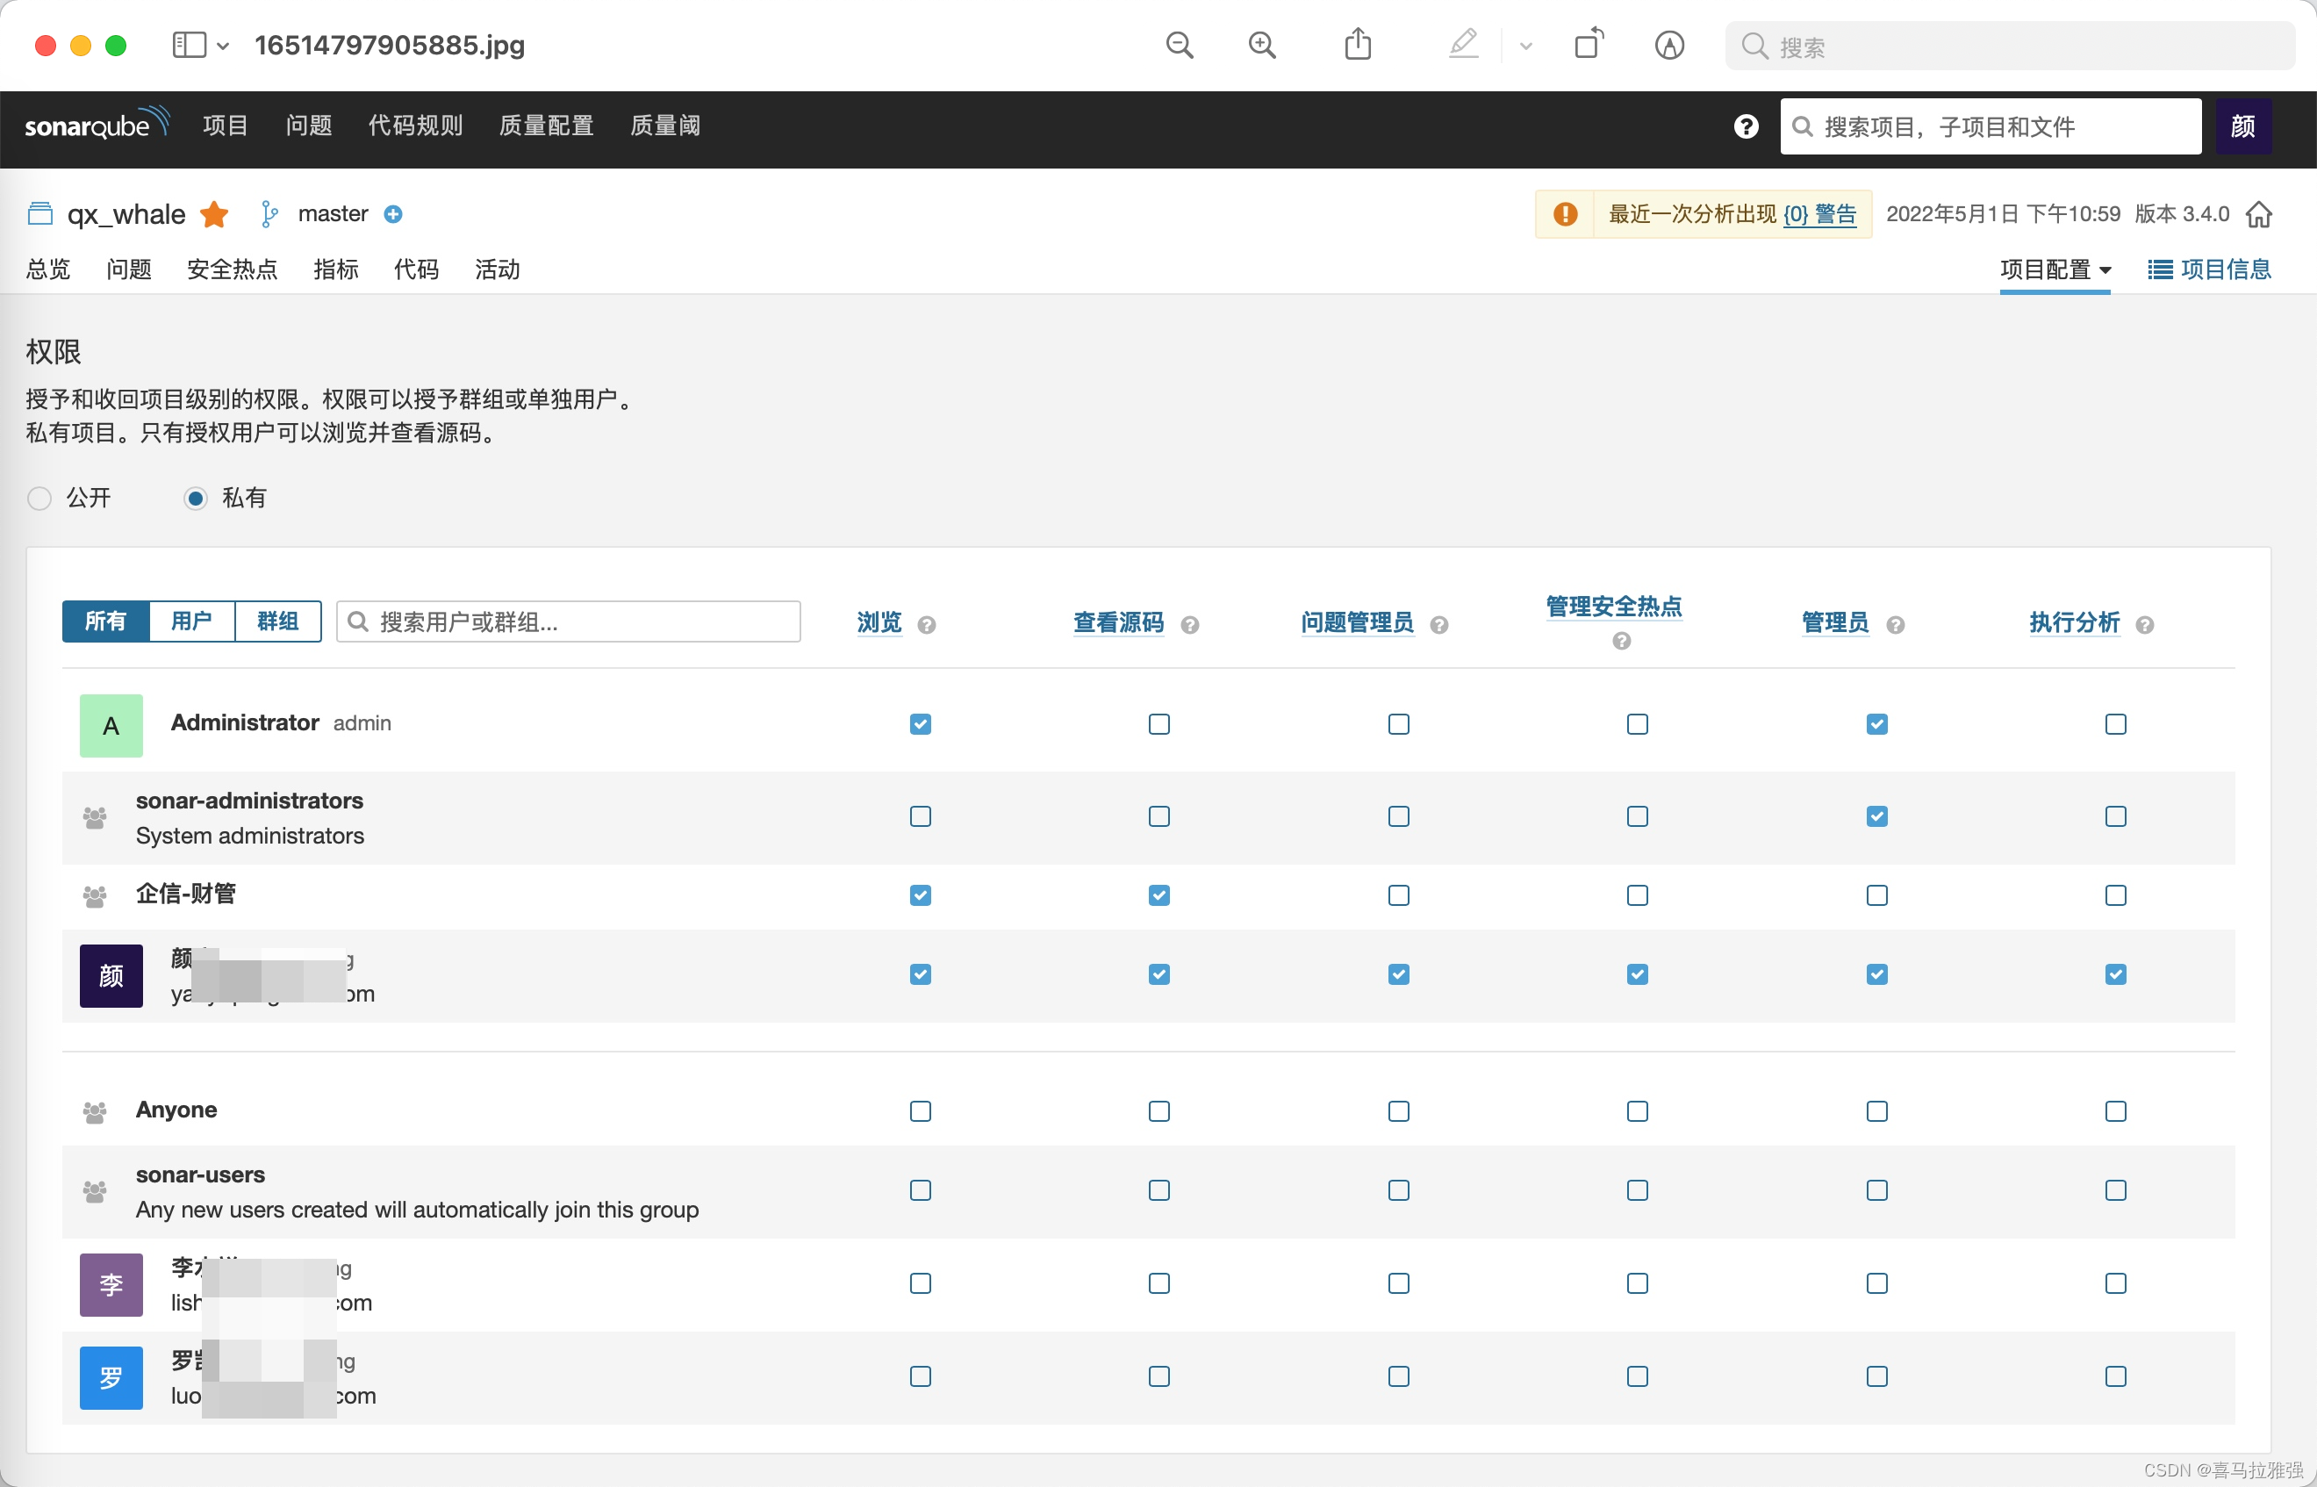Click the 执行分析 column header link
The height and width of the screenshot is (1487, 2317).
2074,623
